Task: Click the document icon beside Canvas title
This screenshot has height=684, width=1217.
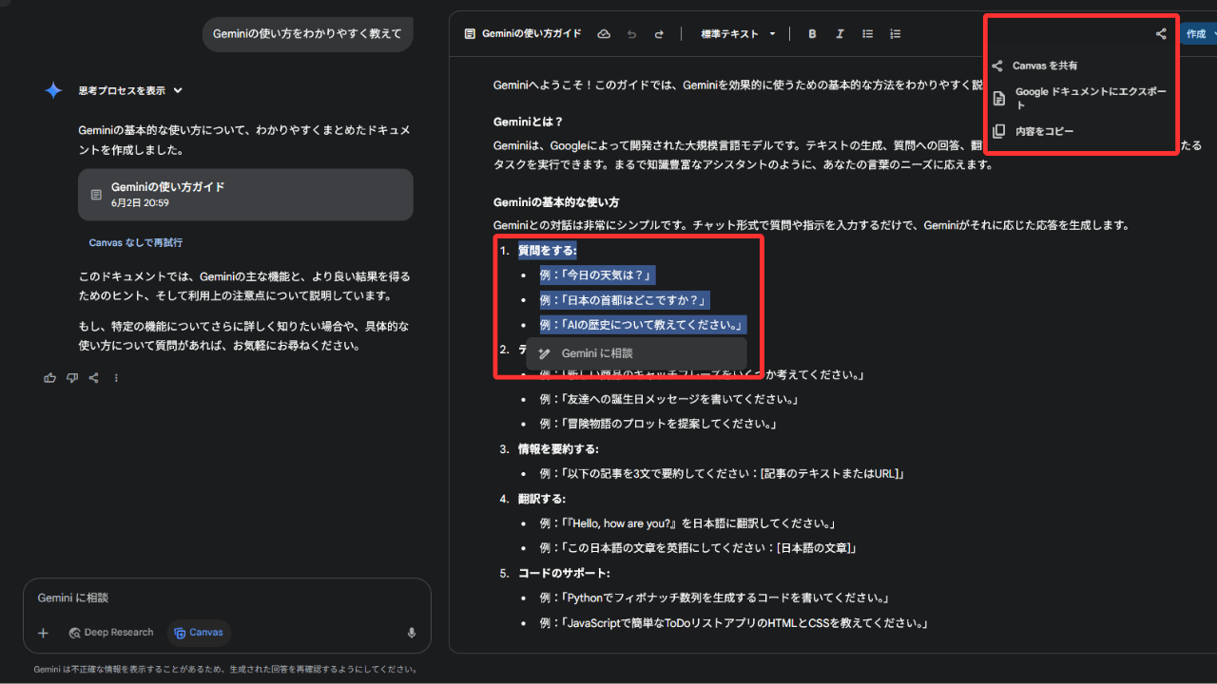Action: 470,34
